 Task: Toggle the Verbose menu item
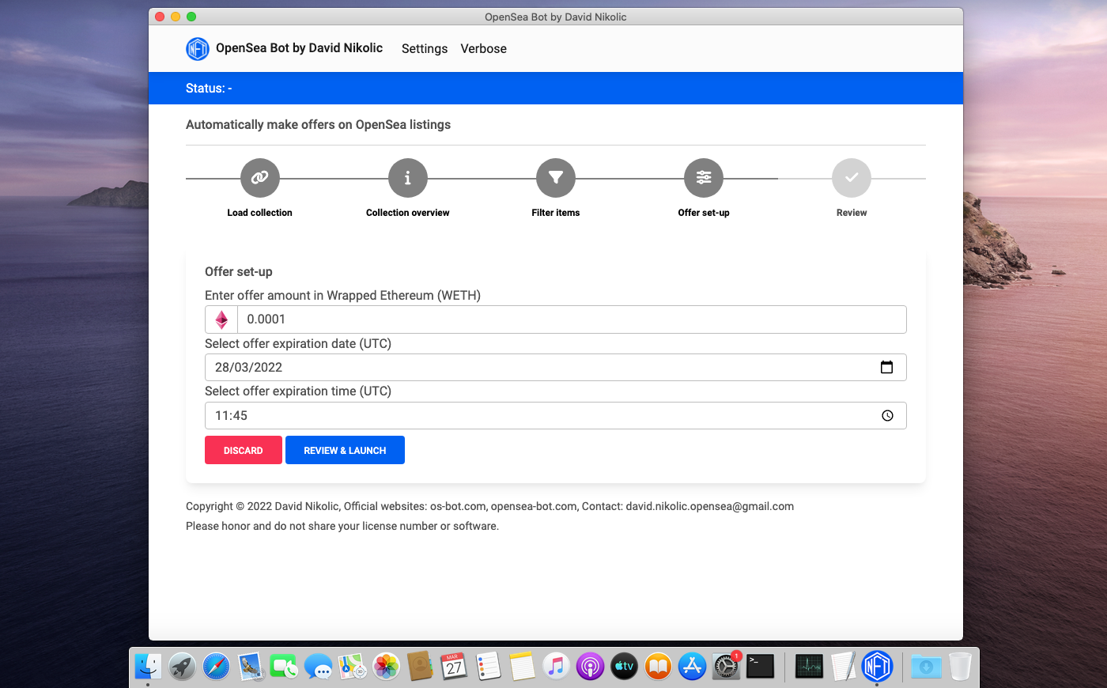(x=484, y=49)
